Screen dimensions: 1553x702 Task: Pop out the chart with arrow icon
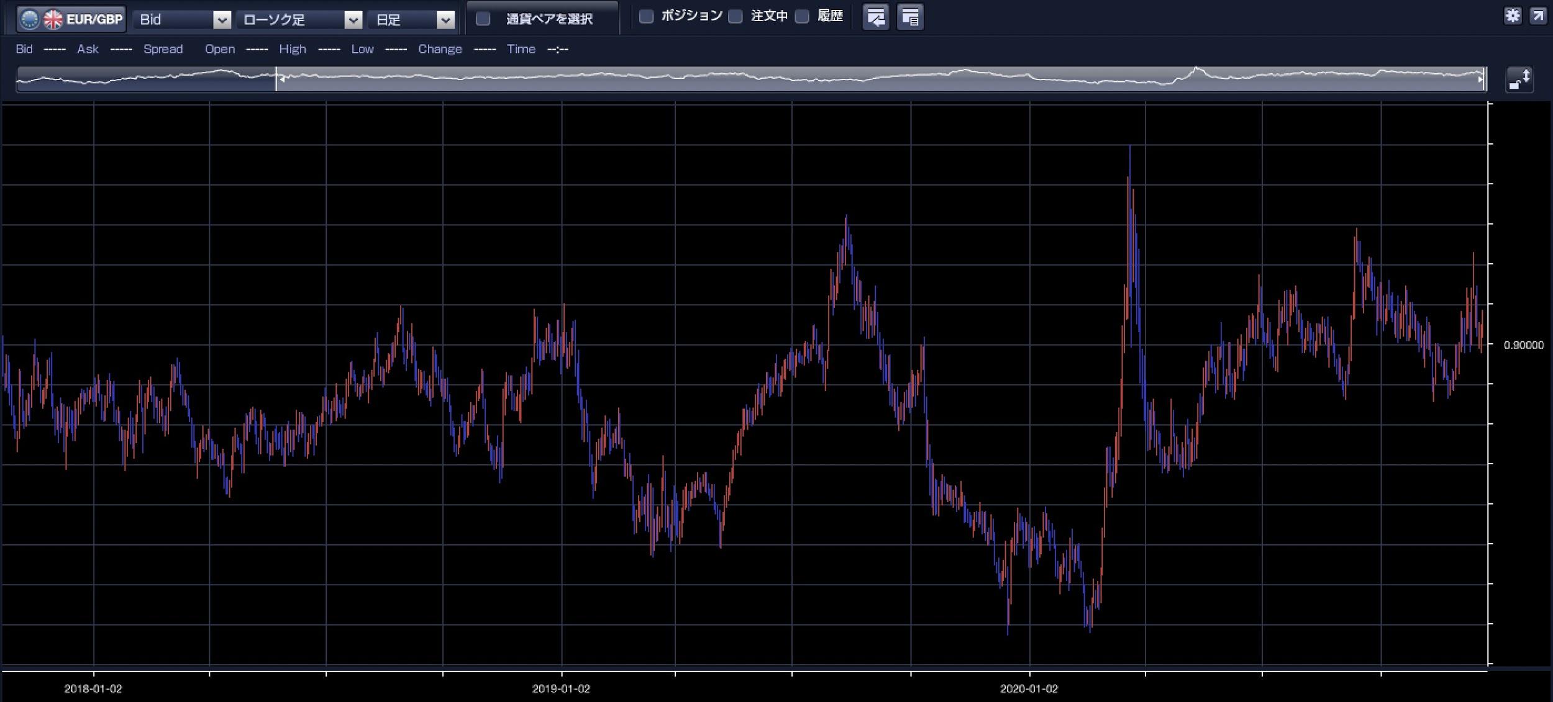1537,16
